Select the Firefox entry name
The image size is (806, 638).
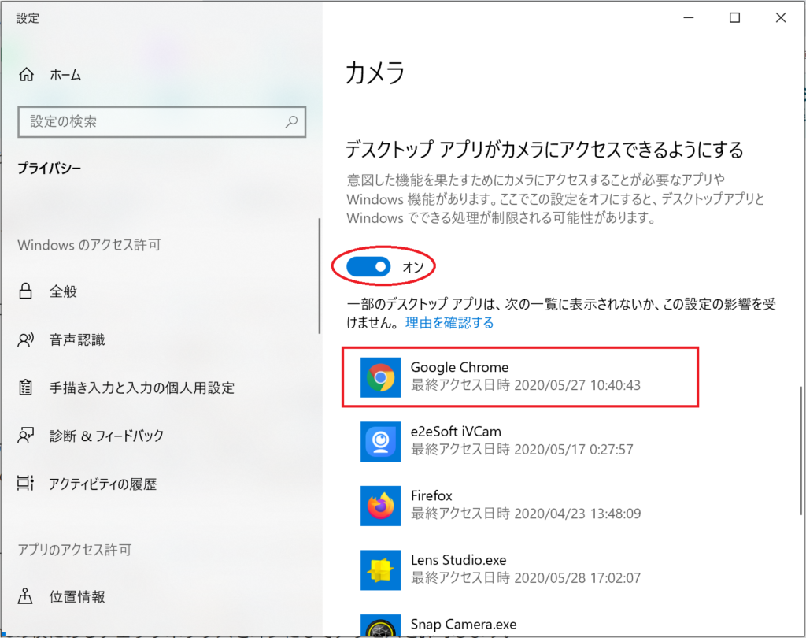point(431,495)
